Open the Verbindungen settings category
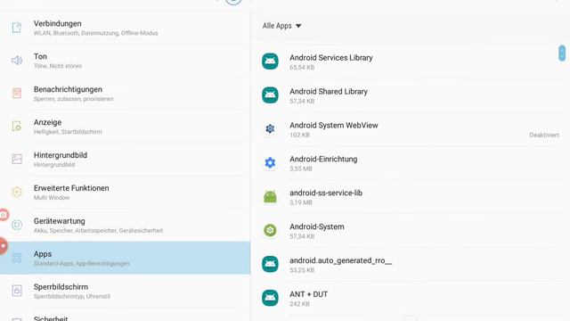The width and height of the screenshot is (570, 321). click(x=125, y=28)
